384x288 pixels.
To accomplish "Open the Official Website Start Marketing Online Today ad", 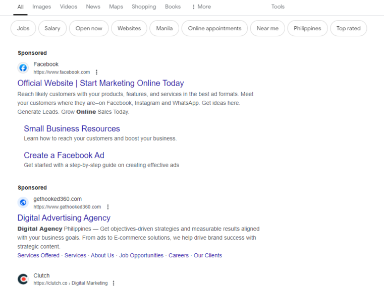I will 100,83.
